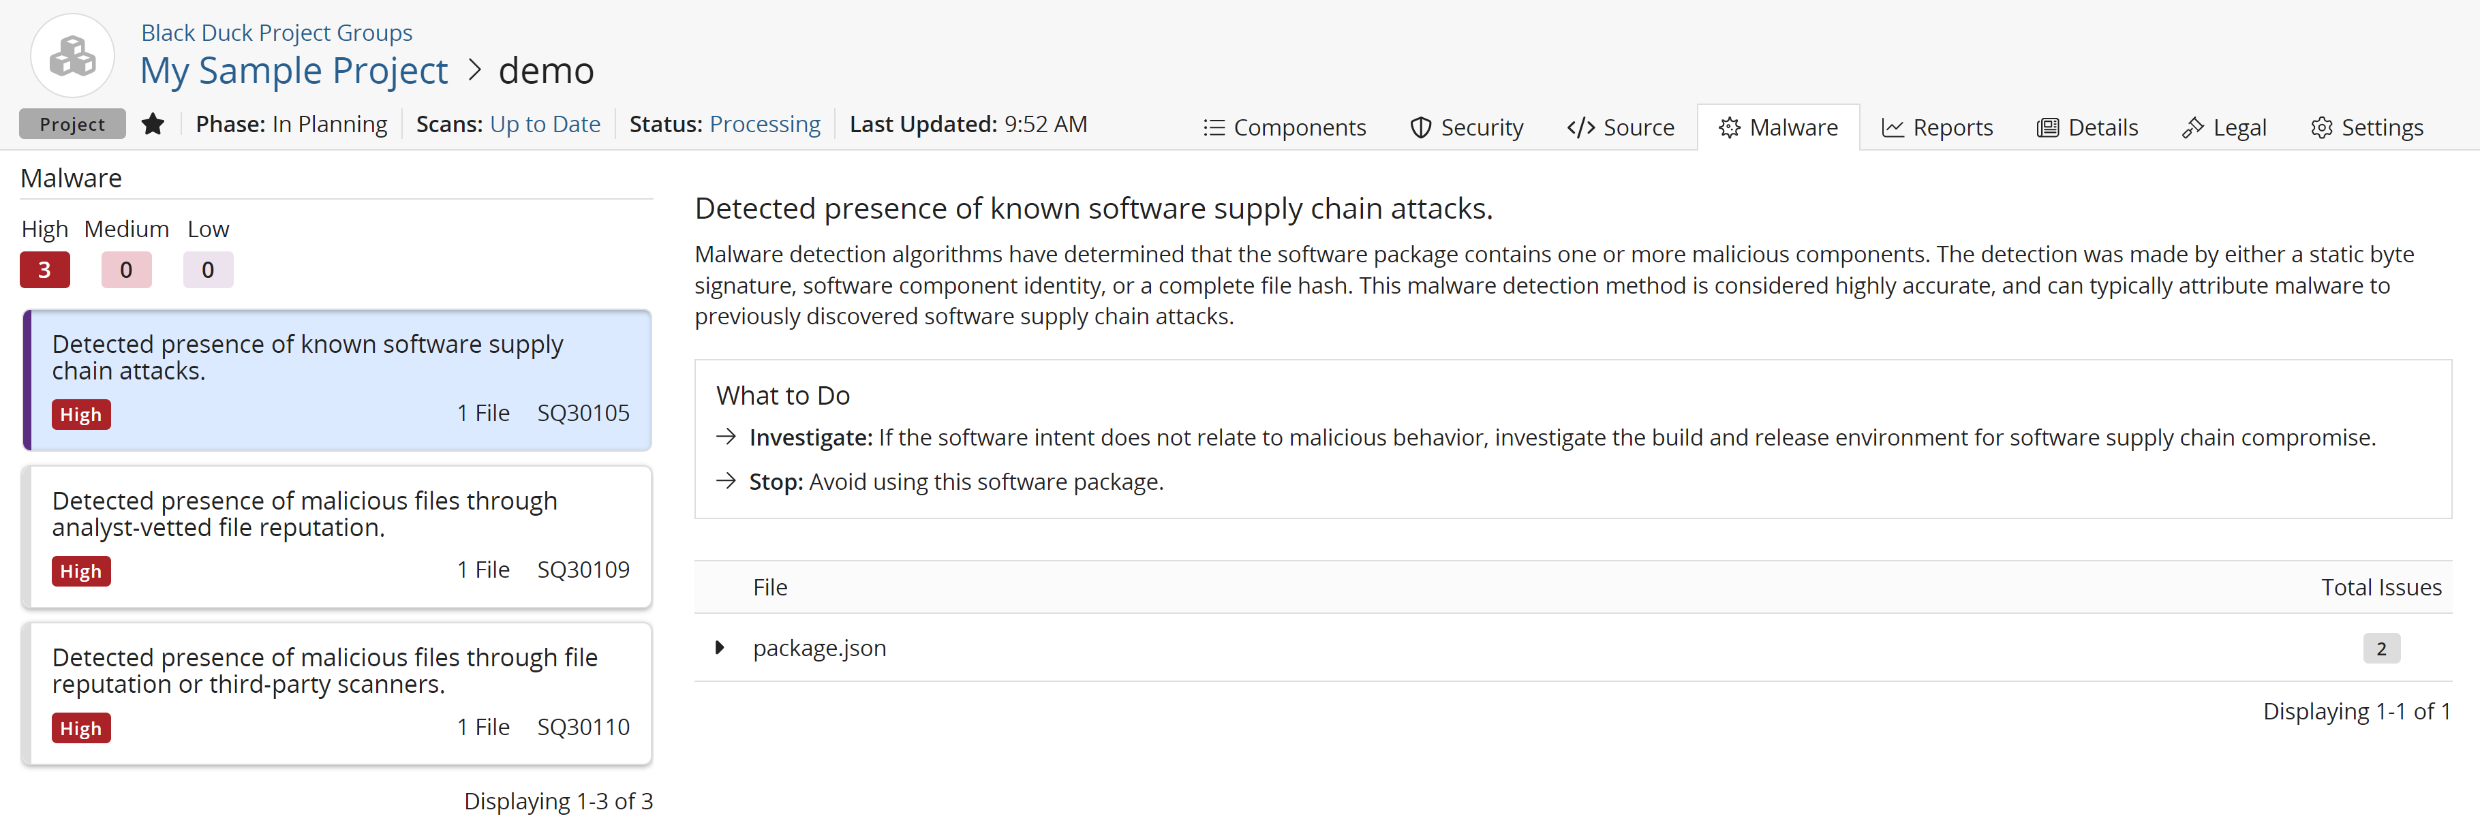2480x825 pixels.
Task: Click the Last Updated 9:52 AM text
Action: click(968, 124)
